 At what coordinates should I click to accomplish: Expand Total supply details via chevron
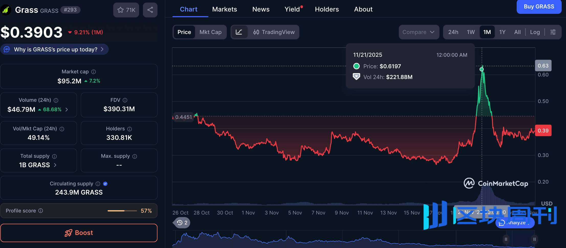[x=55, y=165]
